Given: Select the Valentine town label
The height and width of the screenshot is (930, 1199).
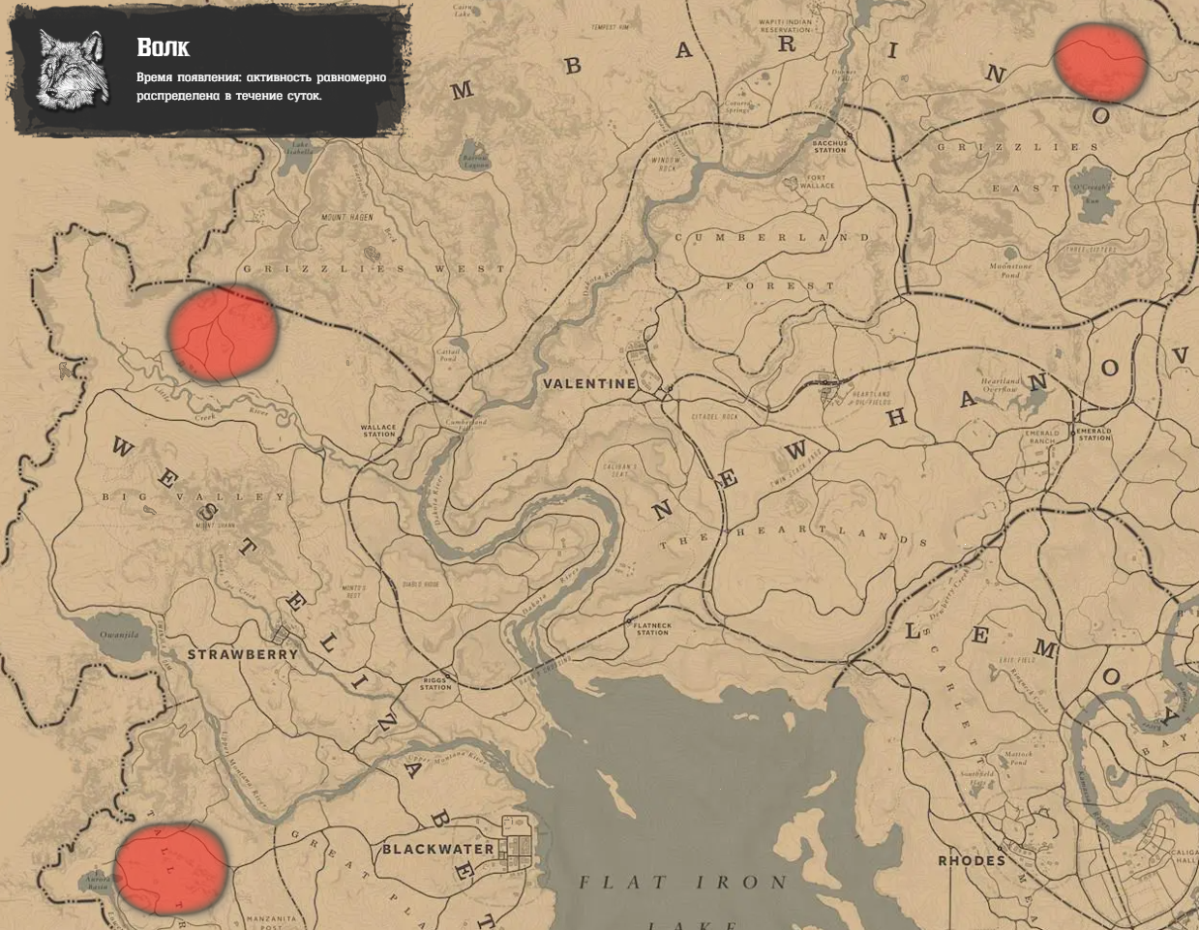Looking at the screenshot, I should (589, 384).
